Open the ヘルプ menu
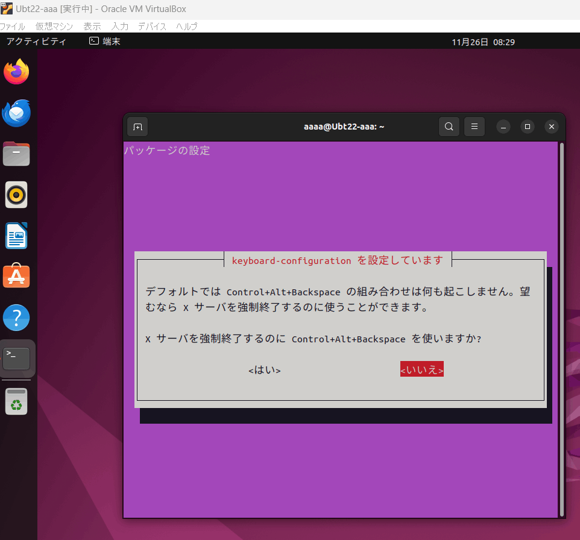Screen dimensions: 580x540 187,27
